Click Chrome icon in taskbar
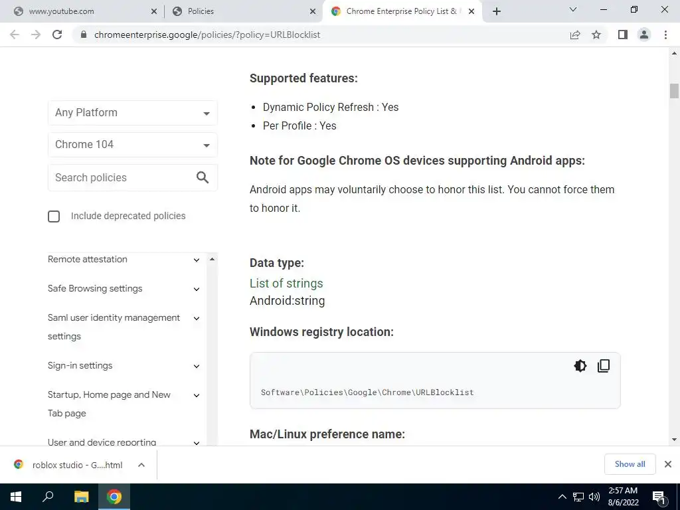This screenshot has height=510, width=680. 114,497
